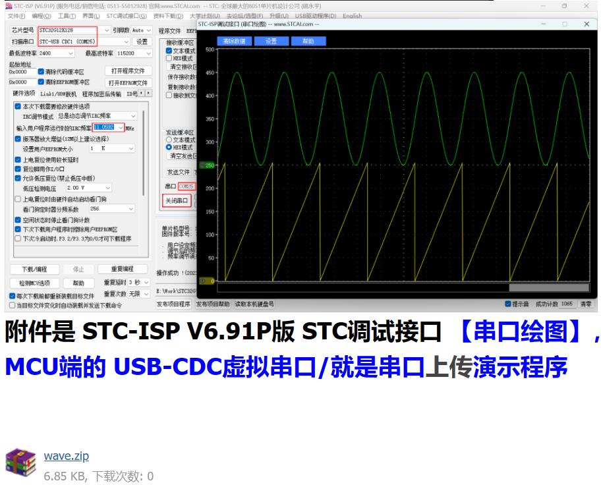Click 重复编程 button
This screenshot has height=485, width=601.
[x=123, y=269]
